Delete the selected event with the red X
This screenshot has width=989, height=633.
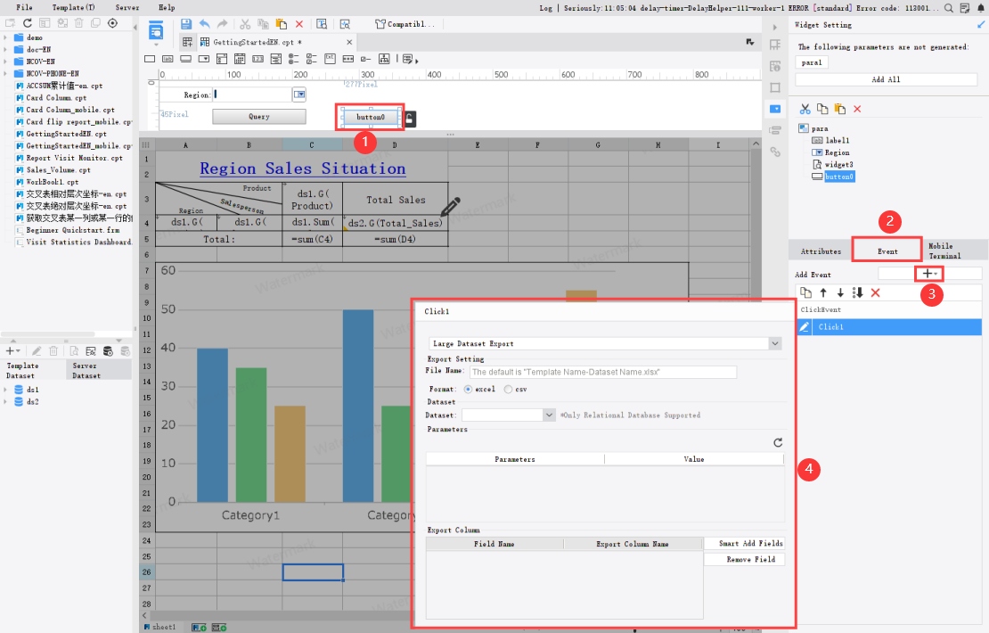pos(875,292)
